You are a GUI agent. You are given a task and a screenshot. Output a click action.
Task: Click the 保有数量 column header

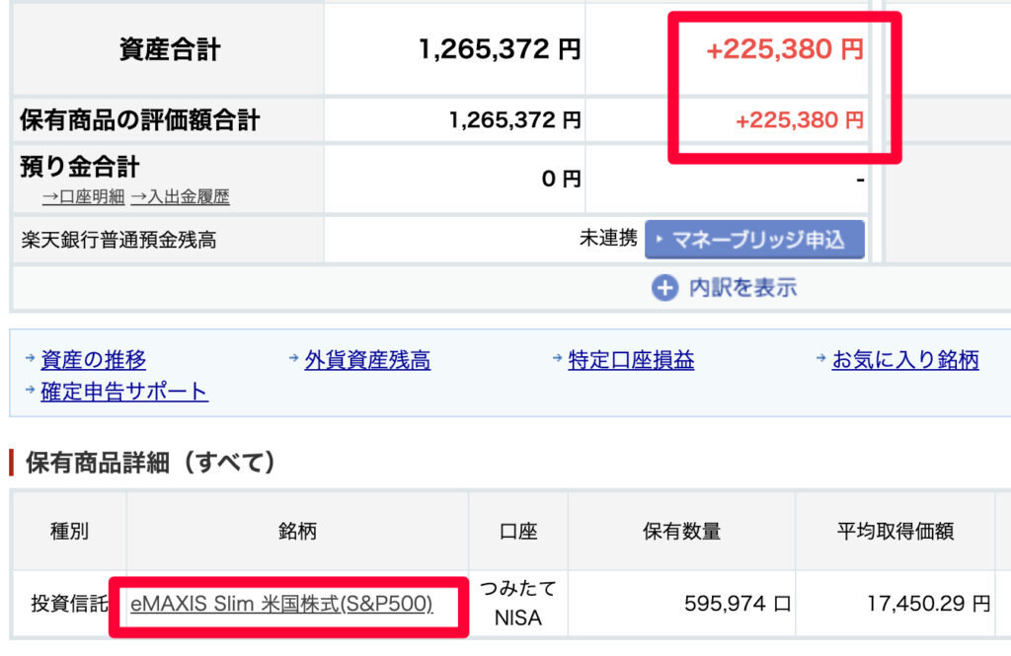click(681, 532)
